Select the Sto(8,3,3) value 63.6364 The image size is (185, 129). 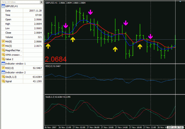pyautogui.click(x=37, y=77)
